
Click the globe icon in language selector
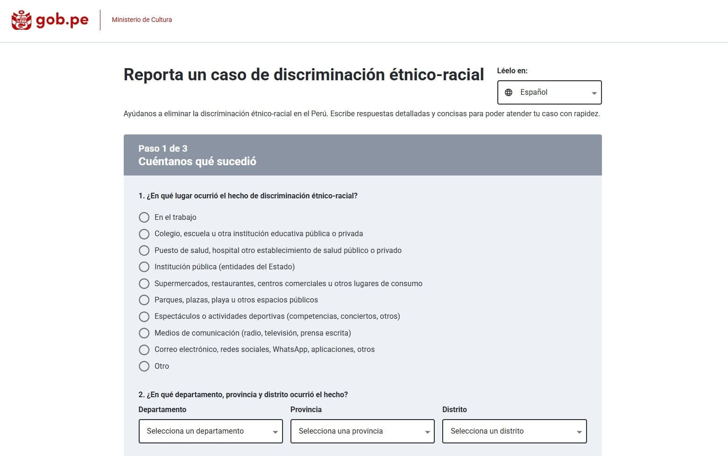point(509,92)
